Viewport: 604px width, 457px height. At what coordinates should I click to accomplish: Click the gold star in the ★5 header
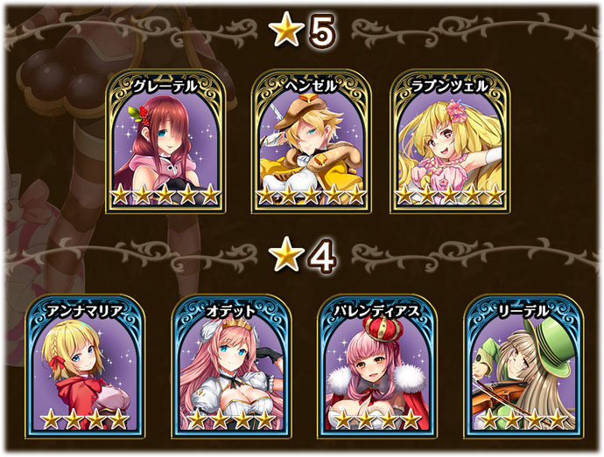(x=285, y=29)
